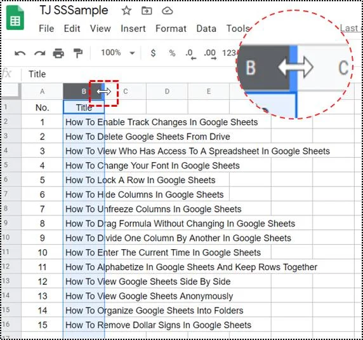Click 'How To Drag Formula Without Changing' cell
Screen dimensions: 363x340
coord(180,224)
